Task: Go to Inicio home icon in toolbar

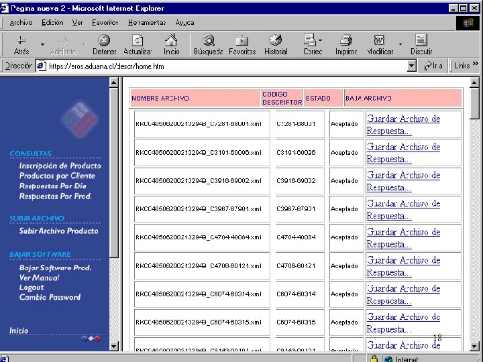Action: [x=171, y=40]
